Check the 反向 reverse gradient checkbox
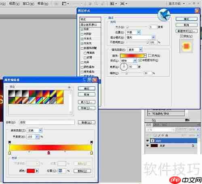This screenshot has height=184, width=202. 149,55
